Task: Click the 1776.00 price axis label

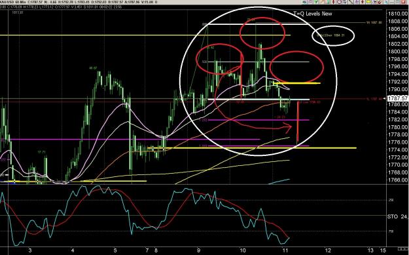Action: pyautogui.click(x=398, y=142)
